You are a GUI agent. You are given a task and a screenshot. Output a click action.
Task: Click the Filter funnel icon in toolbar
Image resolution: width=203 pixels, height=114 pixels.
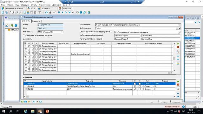tap(39, 12)
